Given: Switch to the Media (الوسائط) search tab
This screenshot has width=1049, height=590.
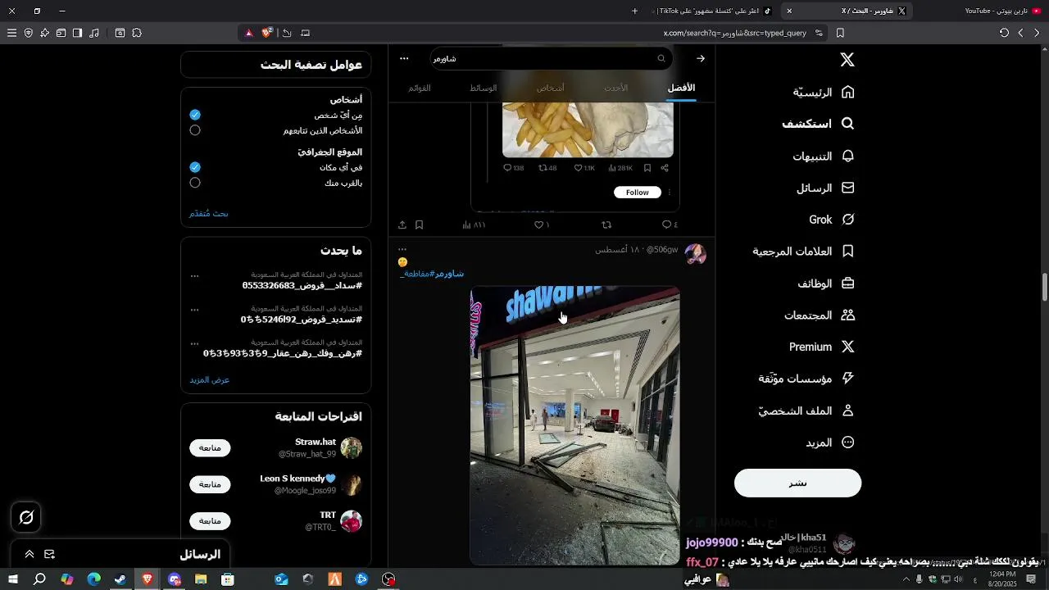Looking at the screenshot, I should point(484,88).
